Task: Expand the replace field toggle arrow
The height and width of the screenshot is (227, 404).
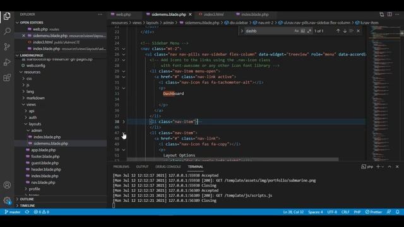Action: [x=242, y=31]
